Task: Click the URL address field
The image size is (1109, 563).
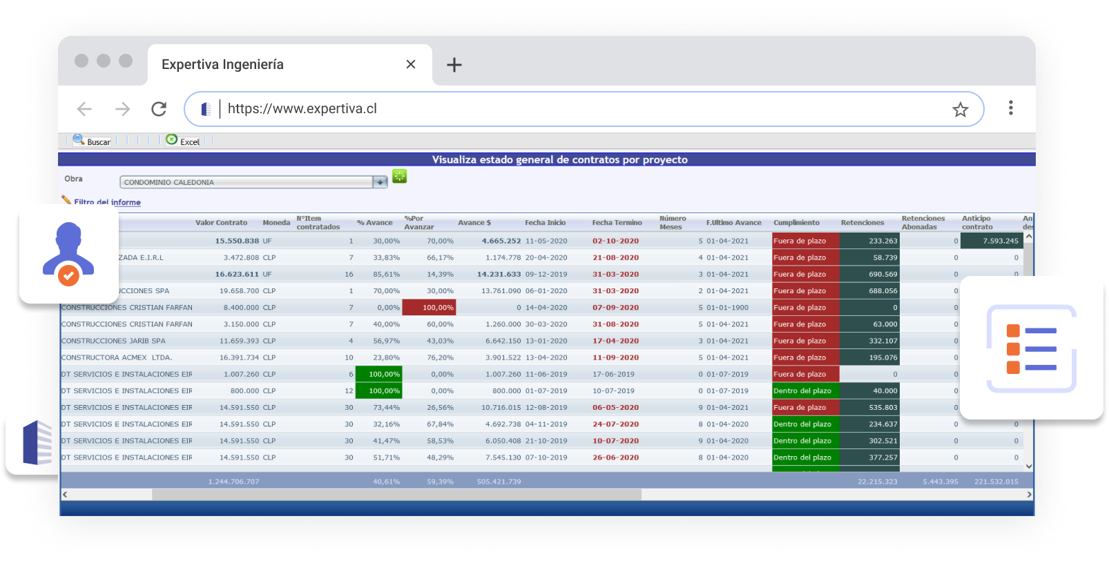Action: [580, 109]
